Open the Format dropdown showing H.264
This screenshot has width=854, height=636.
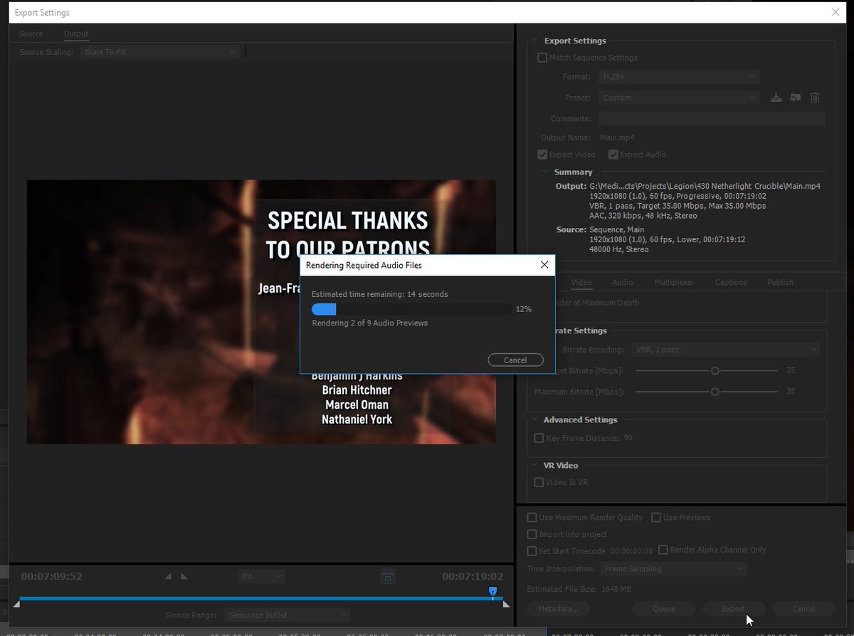pos(679,76)
